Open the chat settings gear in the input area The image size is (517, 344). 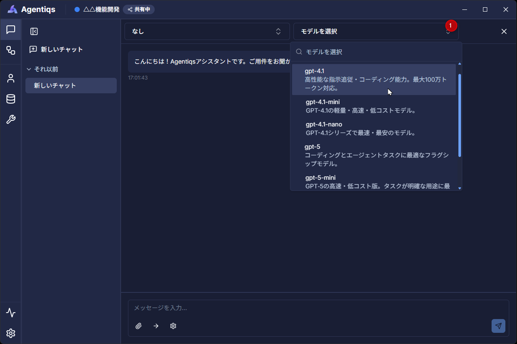(173, 326)
